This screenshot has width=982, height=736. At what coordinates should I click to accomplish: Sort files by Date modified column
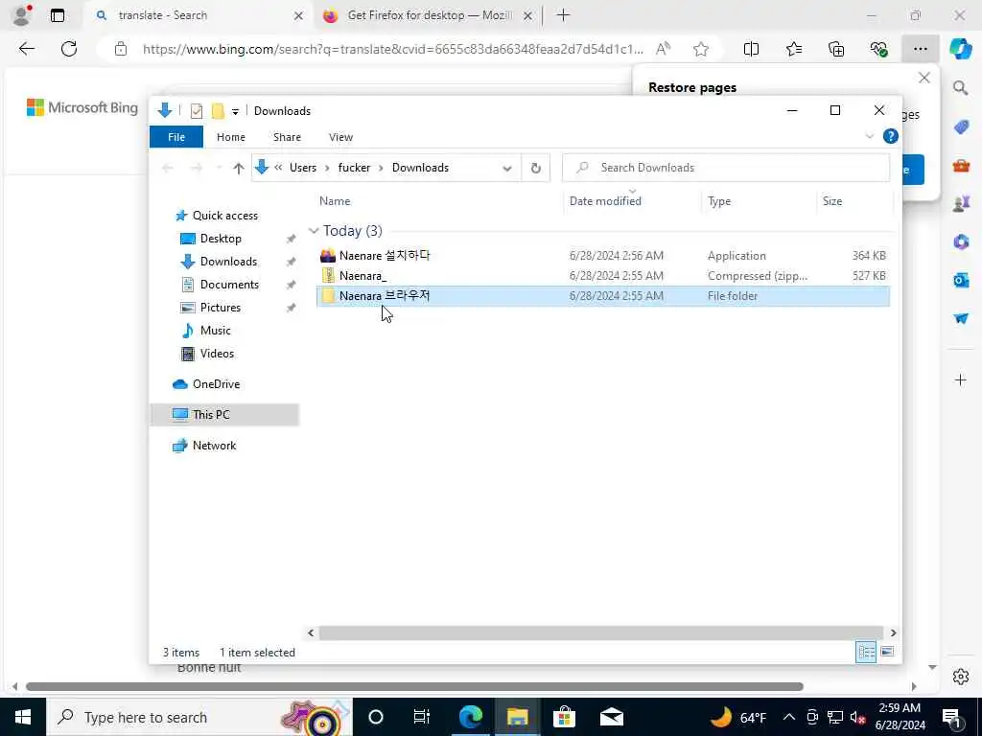pyautogui.click(x=605, y=201)
